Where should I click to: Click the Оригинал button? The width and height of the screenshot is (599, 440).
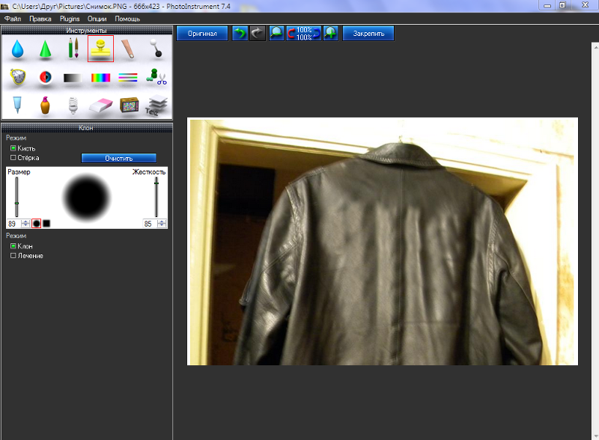202,34
